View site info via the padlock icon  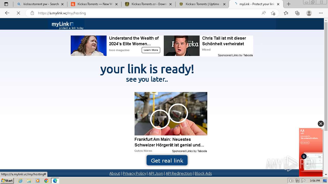tap(32, 13)
